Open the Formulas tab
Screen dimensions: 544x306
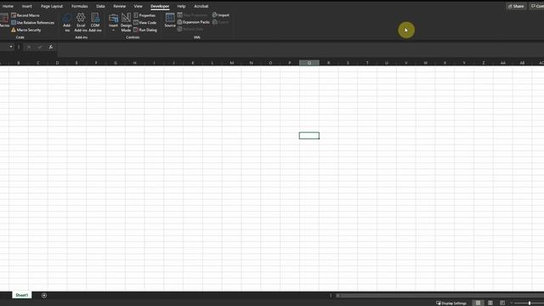click(79, 6)
